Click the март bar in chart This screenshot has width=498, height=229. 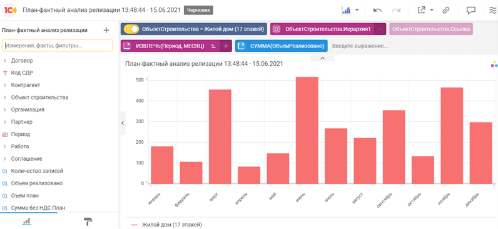coord(220,136)
